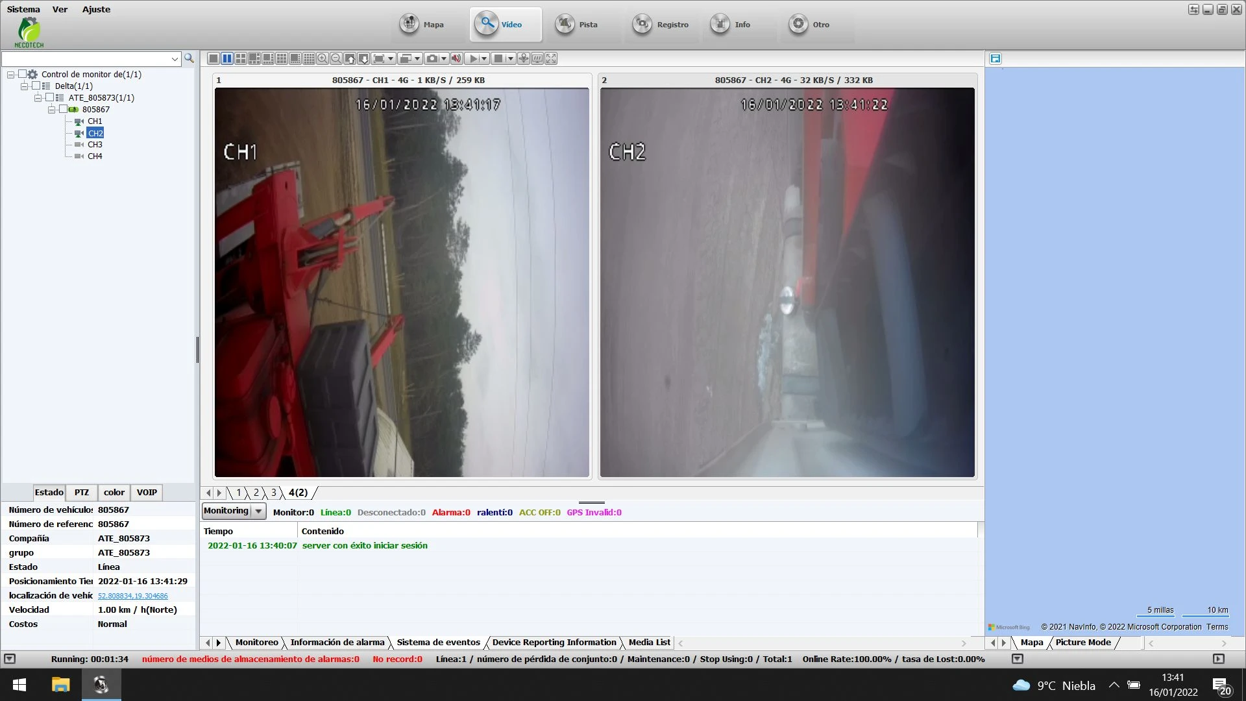Click the save icon above the map

[996, 58]
